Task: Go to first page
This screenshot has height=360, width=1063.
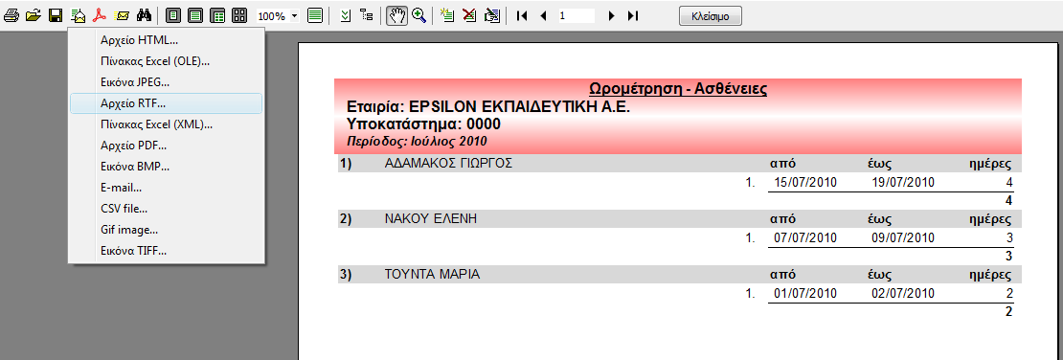Action: (x=521, y=15)
